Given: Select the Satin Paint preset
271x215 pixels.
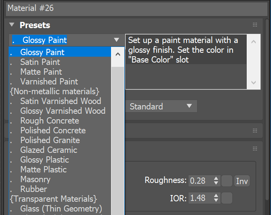Looking at the screenshot, I should coord(60,62).
